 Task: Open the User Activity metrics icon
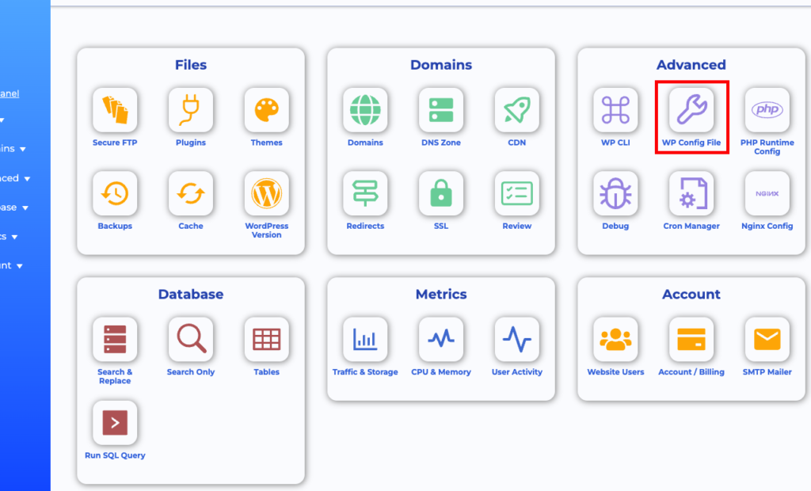(x=516, y=340)
